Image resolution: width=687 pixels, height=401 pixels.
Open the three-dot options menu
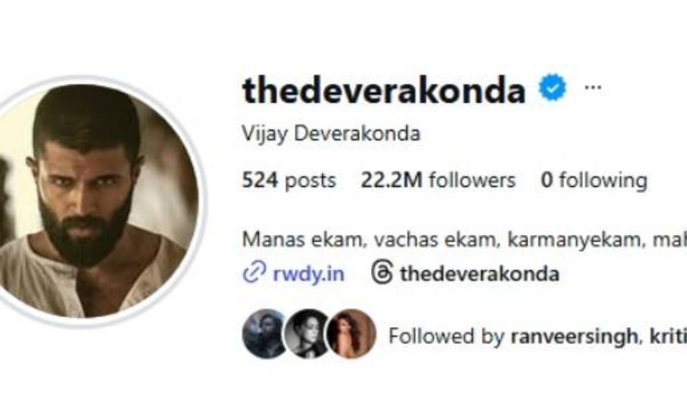coord(593,88)
